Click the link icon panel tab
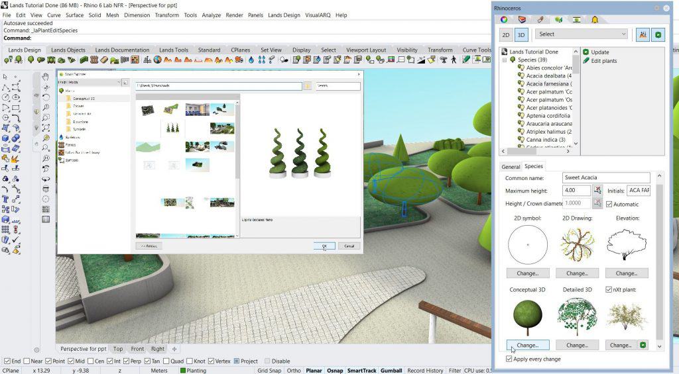Screen dimensions: 679x374 click(540, 19)
